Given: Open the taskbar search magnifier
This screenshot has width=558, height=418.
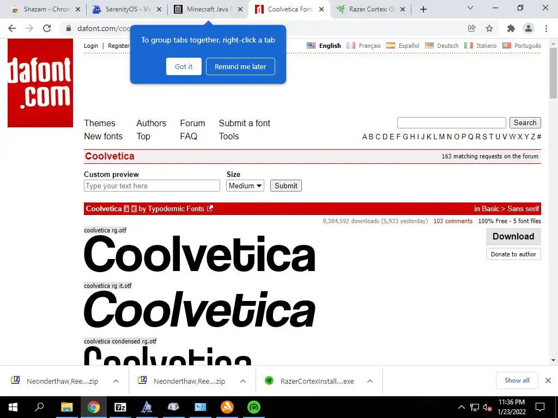Looking at the screenshot, I should pyautogui.click(x=39, y=407).
